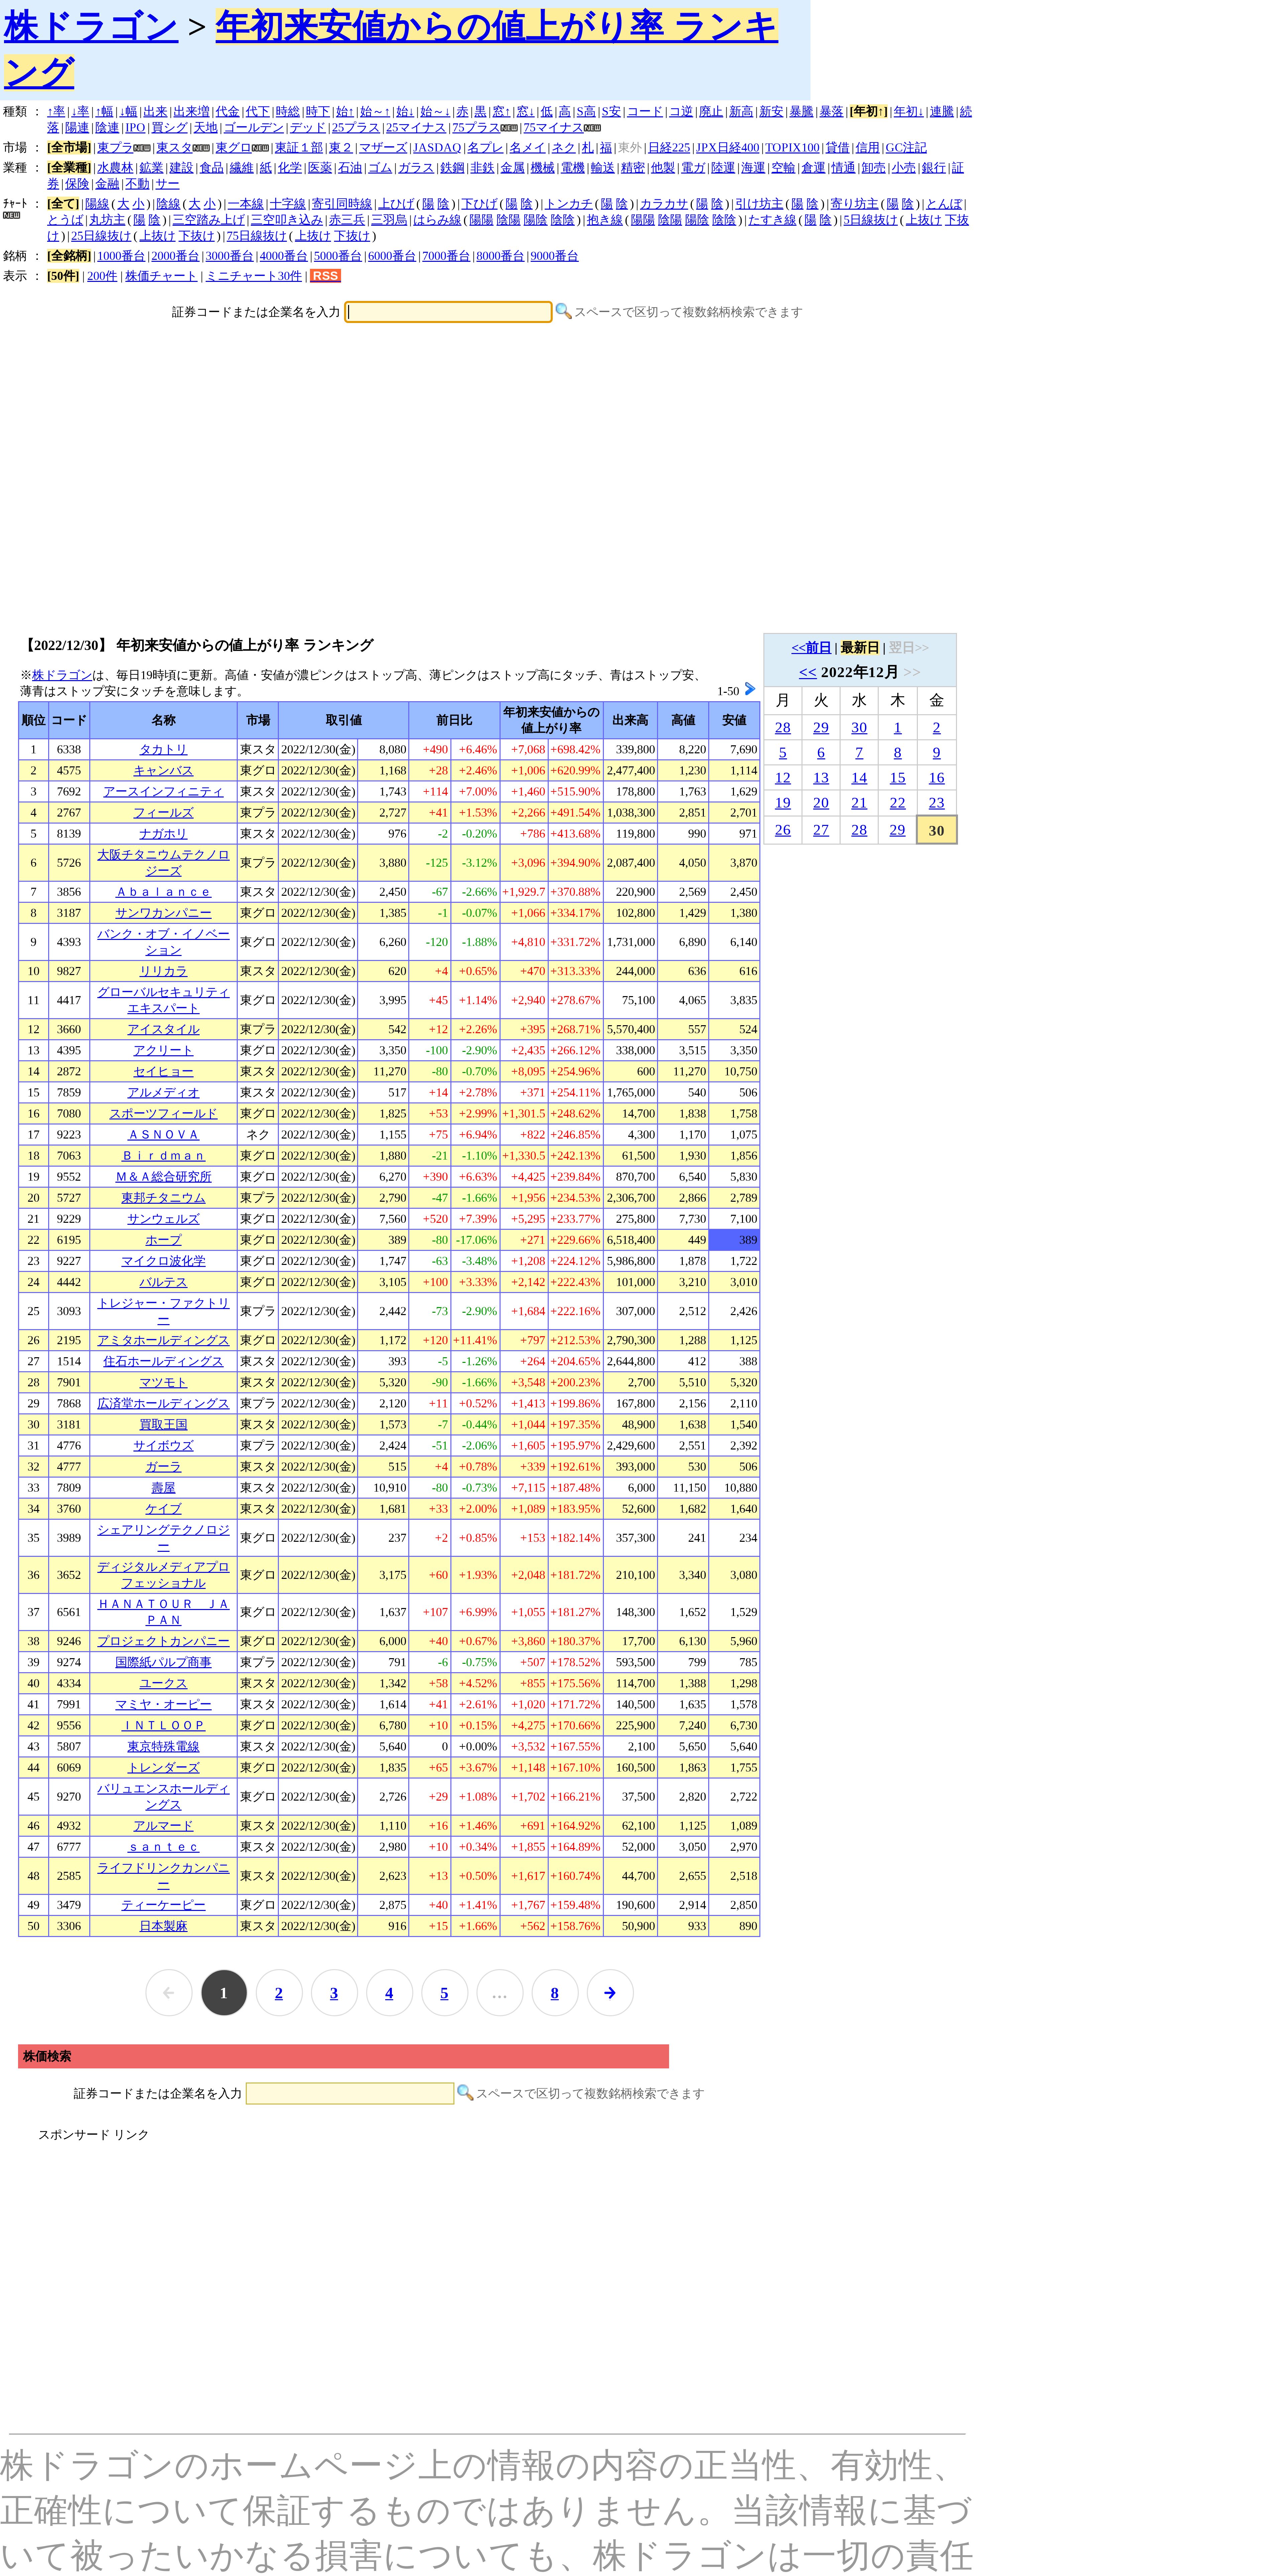The image size is (1288, 2576).
Task: Click the bottom stock search magnifier icon
Action: 465,2092
